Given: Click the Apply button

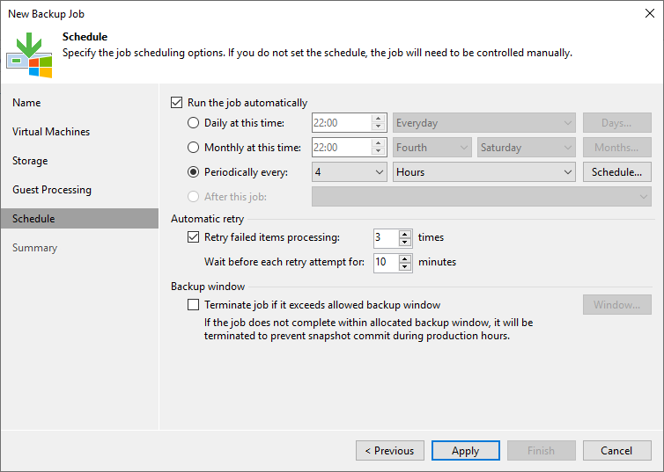Looking at the screenshot, I should [465, 450].
